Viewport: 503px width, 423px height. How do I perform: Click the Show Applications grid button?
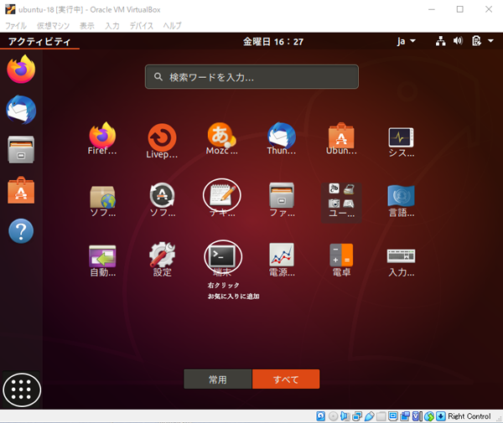click(x=22, y=390)
